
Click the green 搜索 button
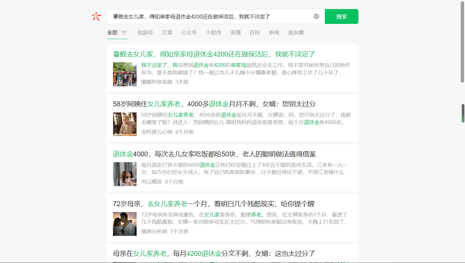click(x=342, y=16)
